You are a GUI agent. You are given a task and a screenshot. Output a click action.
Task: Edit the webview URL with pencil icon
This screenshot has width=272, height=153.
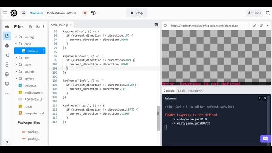coord(255,25)
